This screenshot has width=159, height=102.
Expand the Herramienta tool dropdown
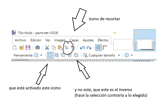(41, 55)
